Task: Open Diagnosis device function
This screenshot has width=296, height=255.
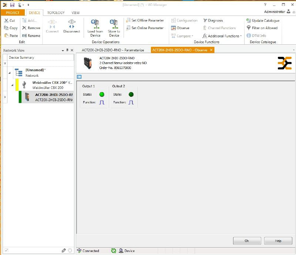Action: [x=205, y=21]
